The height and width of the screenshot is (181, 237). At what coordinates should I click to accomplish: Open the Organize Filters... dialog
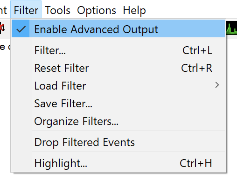click(x=118, y=121)
